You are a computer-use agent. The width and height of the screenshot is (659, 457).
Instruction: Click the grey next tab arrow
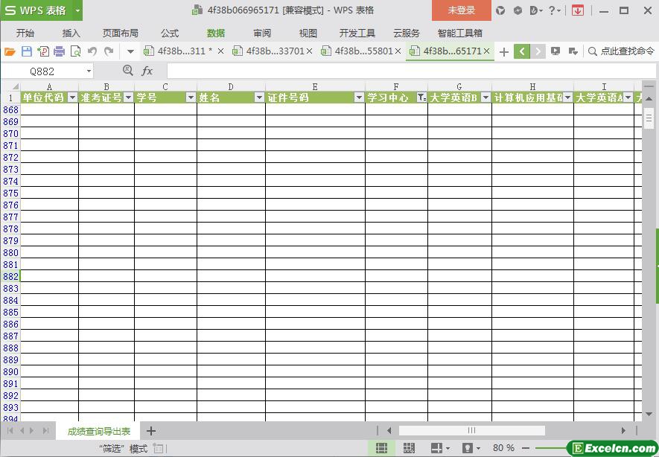pos(538,51)
